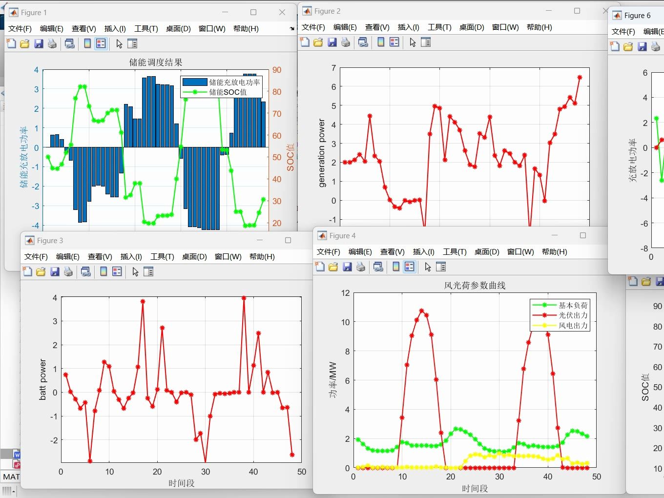Click Open File icon in Figure 1 toolbar
This screenshot has width=664, height=498.
pyautogui.click(x=25, y=43)
